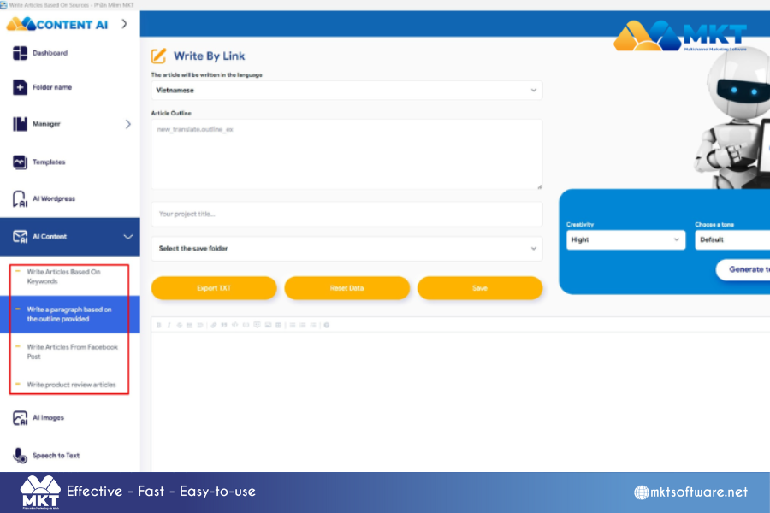
Task: Expand the Manager submenu arrow
Action: [x=128, y=124]
